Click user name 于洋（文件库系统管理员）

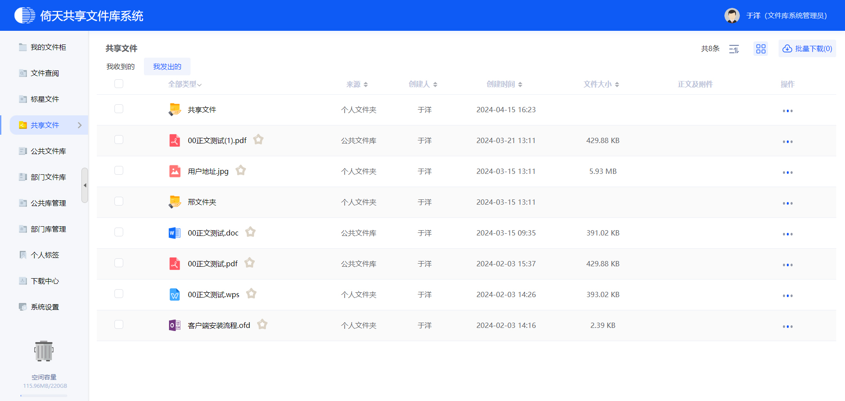coord(786,15)
